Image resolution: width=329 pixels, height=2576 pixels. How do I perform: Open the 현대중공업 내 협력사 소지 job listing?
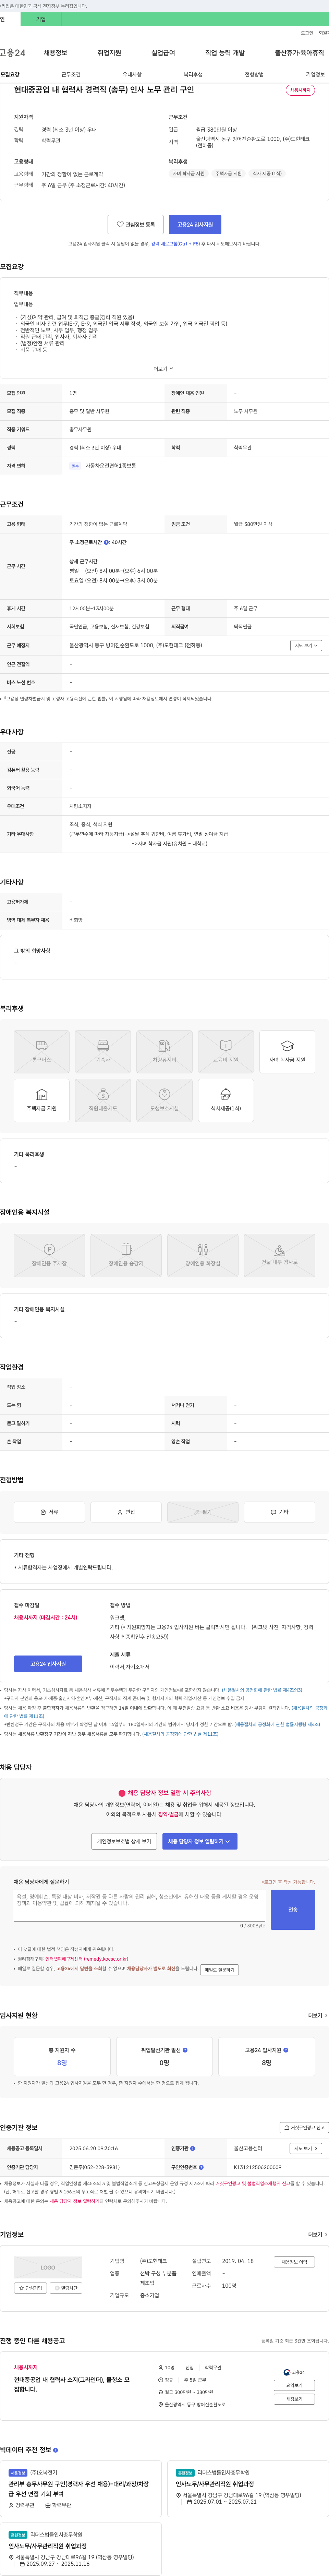72,2384
